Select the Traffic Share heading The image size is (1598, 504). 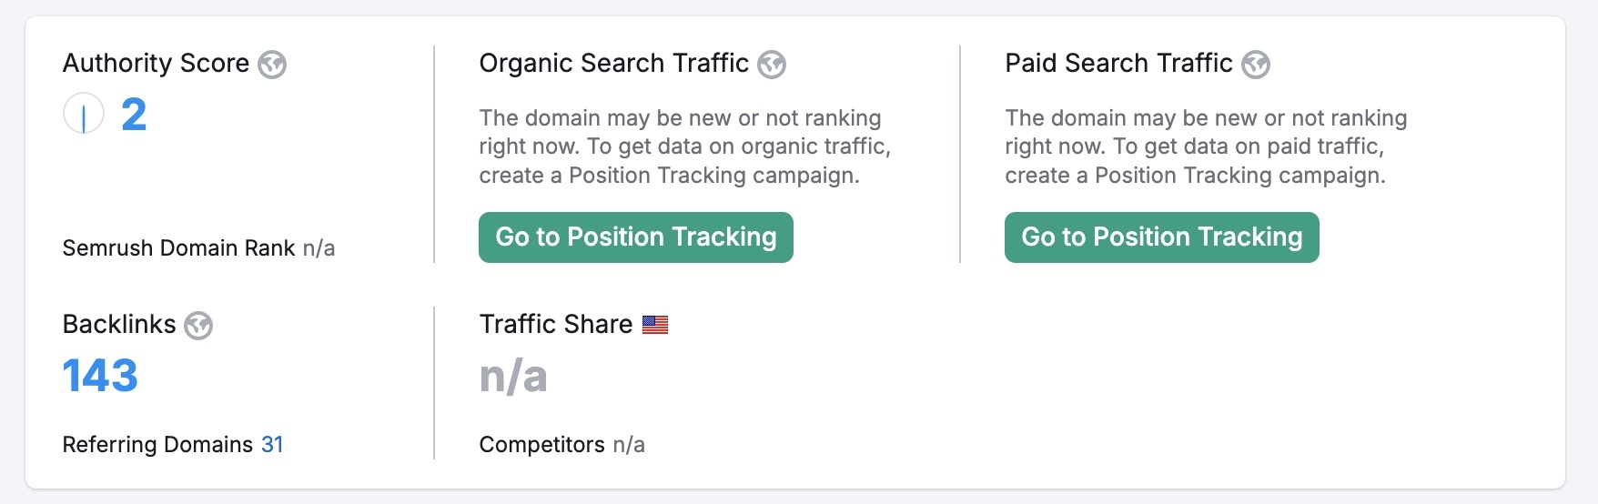555,325
